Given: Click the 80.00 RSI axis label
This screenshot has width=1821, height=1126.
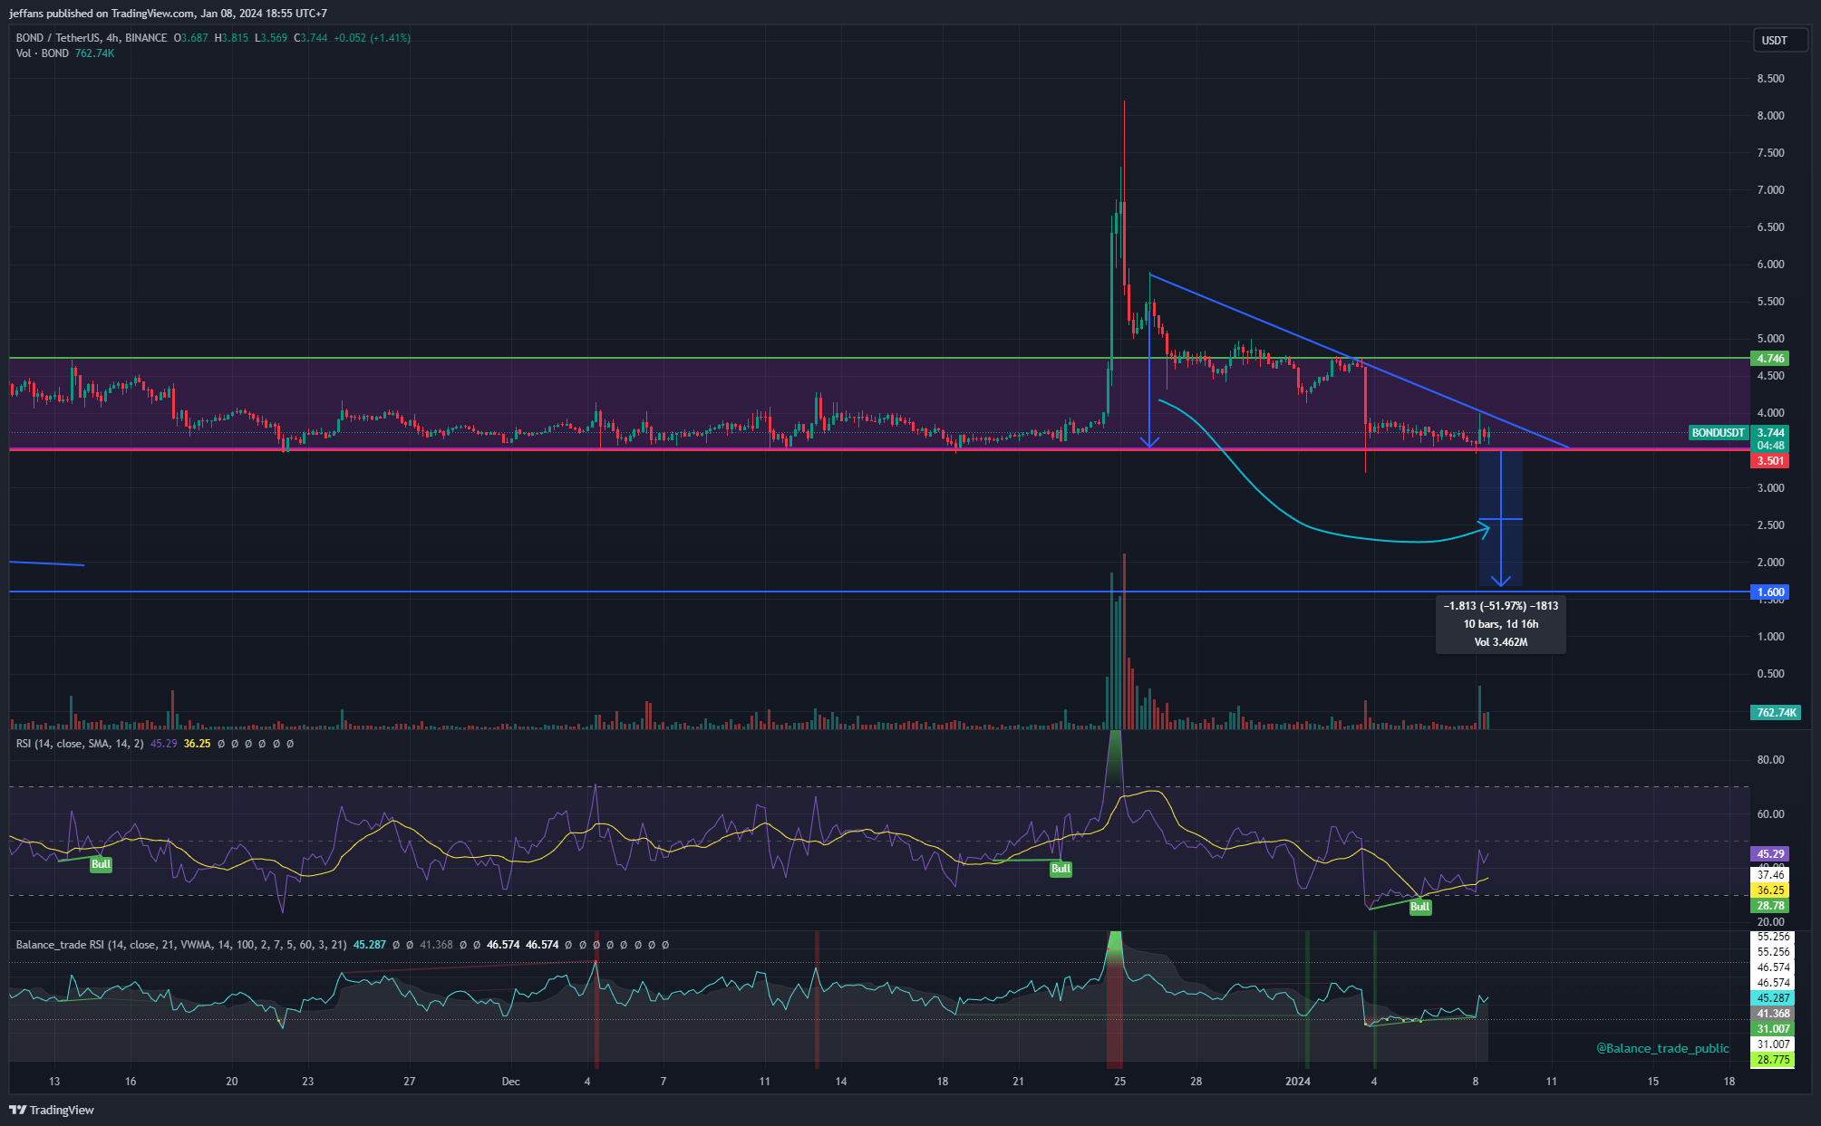Looking at the screenshot, I should [1770, 760].
